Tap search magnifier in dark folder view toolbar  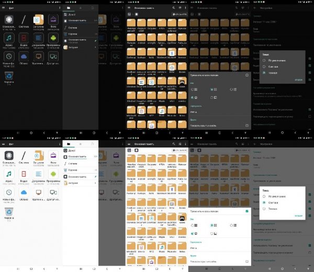click(174, 8)
